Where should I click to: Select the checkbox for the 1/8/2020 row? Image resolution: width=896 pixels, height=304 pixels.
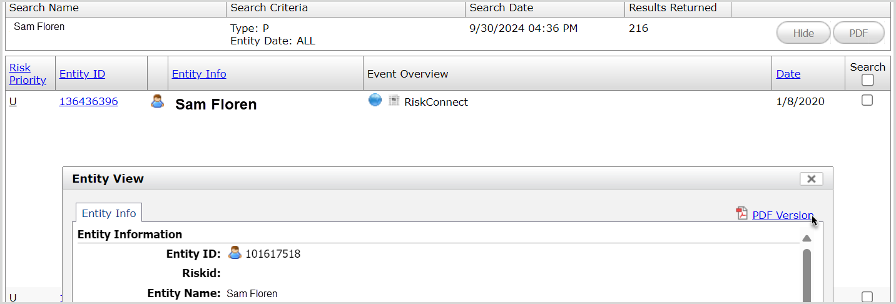point(867,100)
